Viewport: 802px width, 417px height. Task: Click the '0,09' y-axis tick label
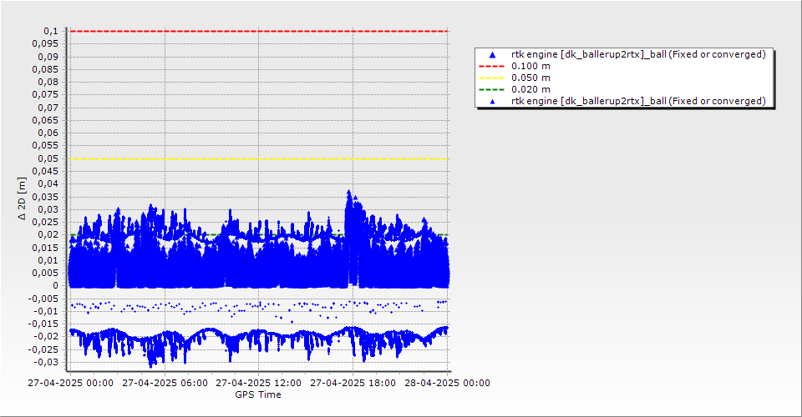point(48,57)
